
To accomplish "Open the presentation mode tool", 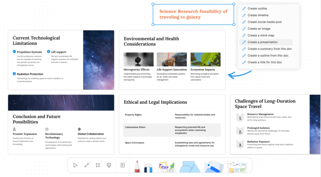I will (109, 165).
